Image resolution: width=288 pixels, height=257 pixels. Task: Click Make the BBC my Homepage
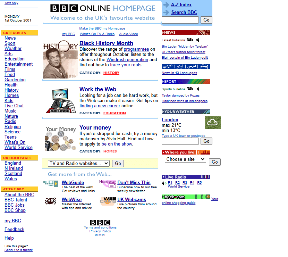pos(102,28)
